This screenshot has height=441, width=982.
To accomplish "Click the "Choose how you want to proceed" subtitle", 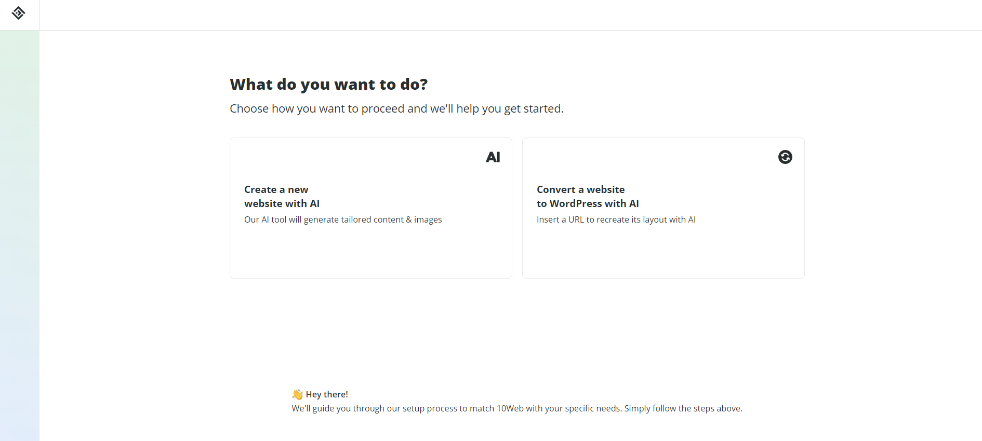I will (x=396, y=109).
